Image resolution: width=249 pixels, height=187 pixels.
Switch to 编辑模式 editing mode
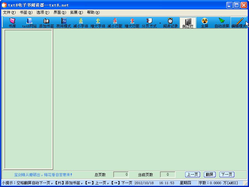click(238, 23)
